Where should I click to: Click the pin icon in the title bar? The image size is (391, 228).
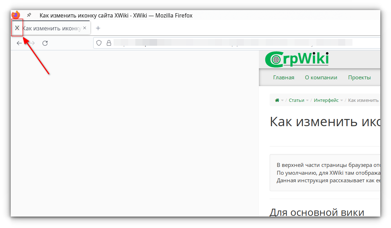click(29, 15)
